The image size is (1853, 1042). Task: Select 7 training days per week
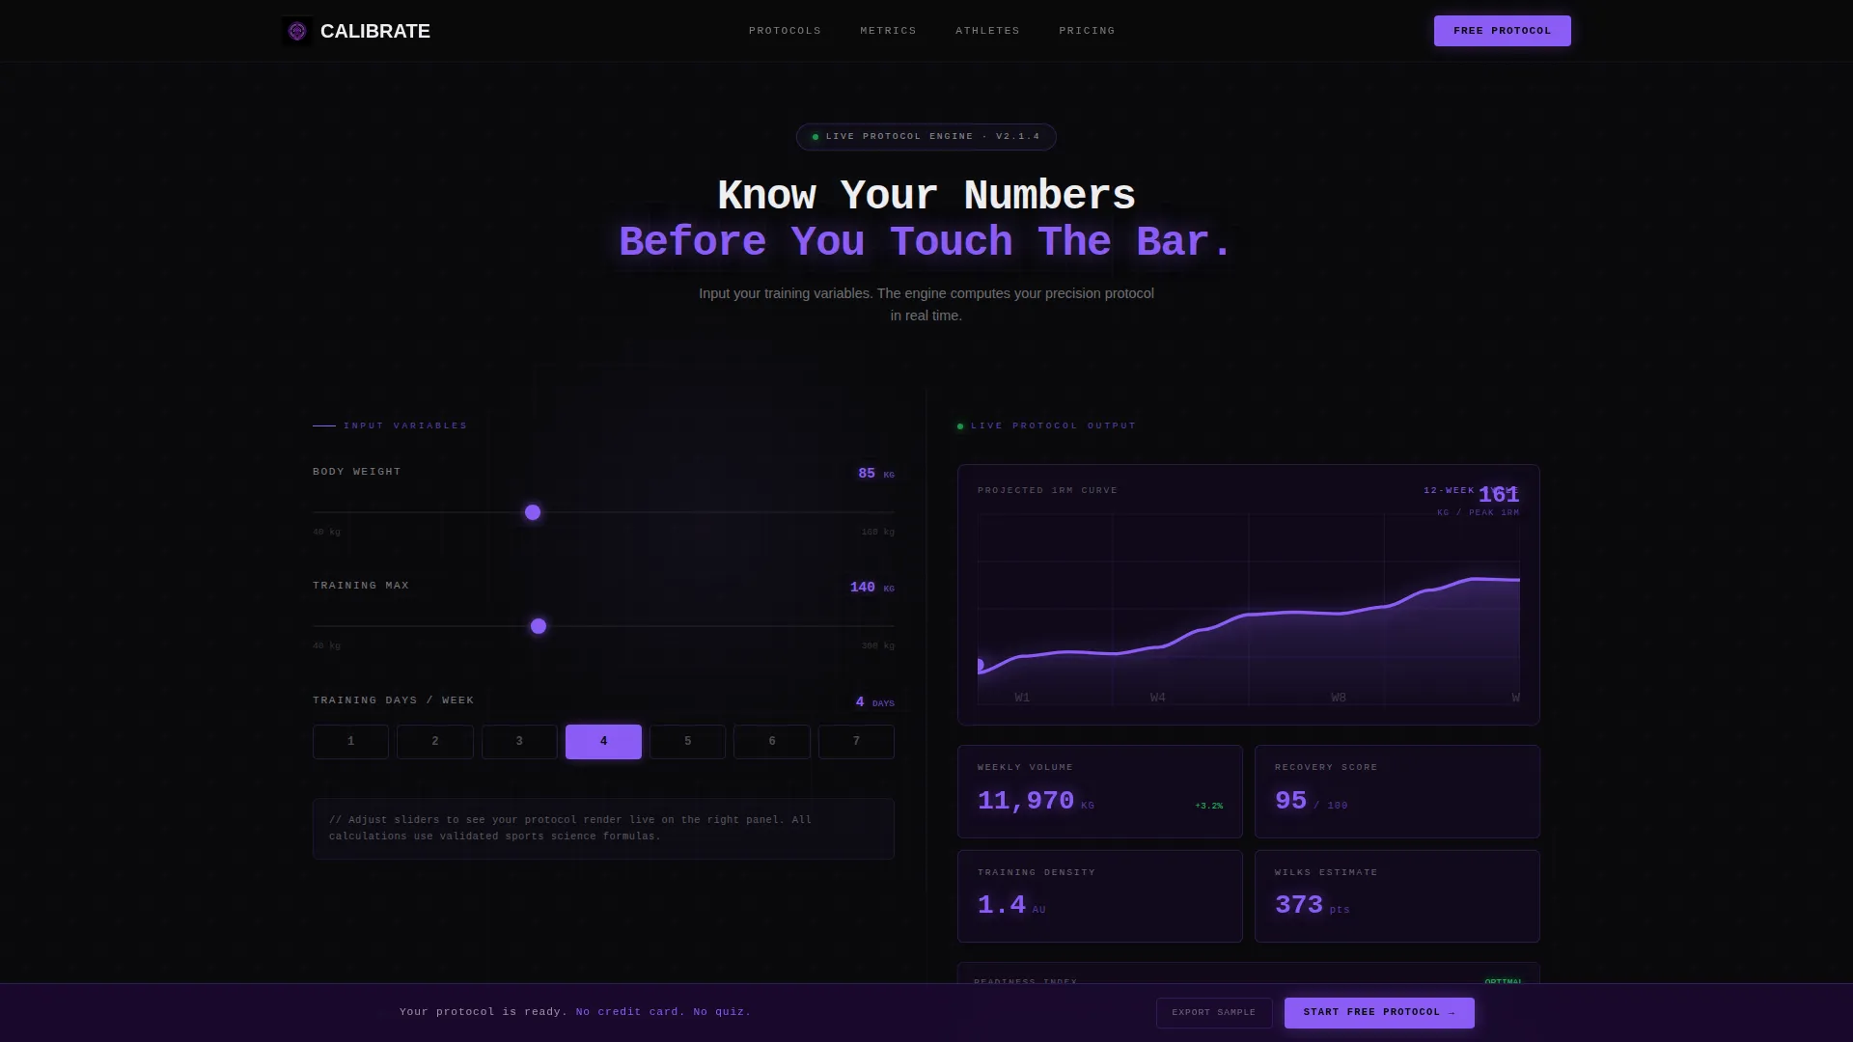856,742
